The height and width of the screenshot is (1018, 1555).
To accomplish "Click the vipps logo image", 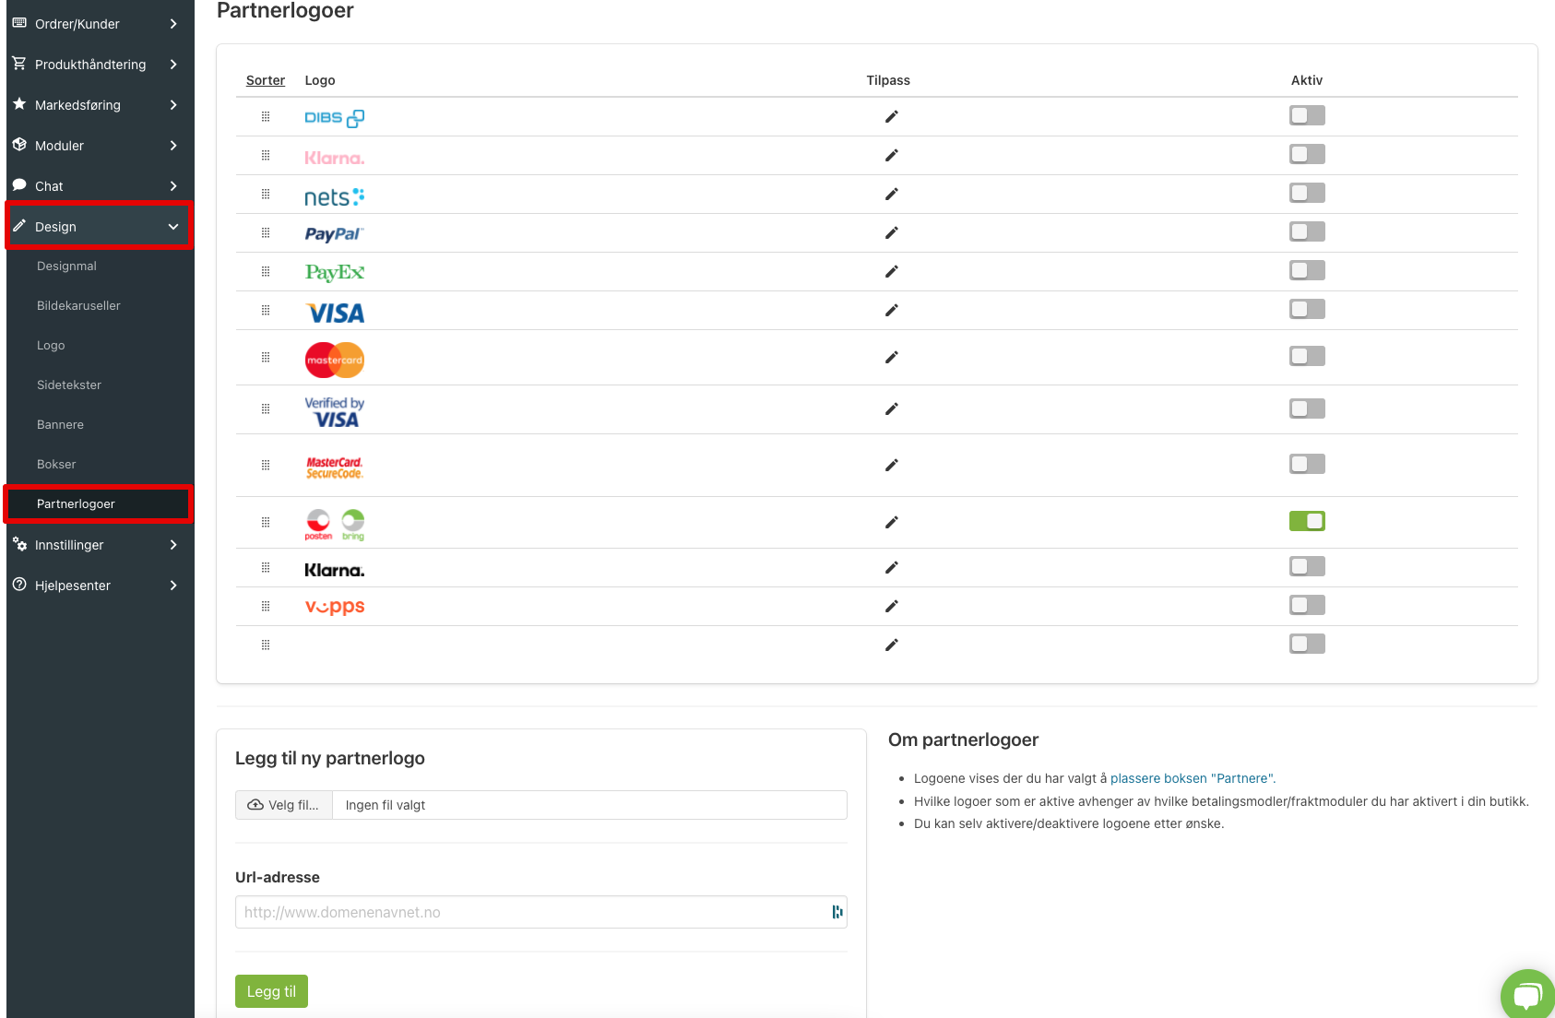I will pyautogui.click(x=335, y=607).
